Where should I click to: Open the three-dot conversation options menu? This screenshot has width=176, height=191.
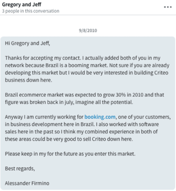168,7
